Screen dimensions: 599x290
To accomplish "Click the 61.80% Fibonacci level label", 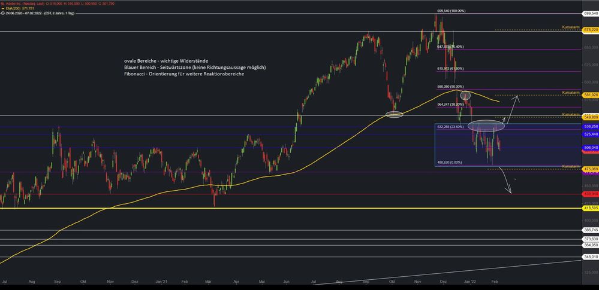I will coord(450,69).
